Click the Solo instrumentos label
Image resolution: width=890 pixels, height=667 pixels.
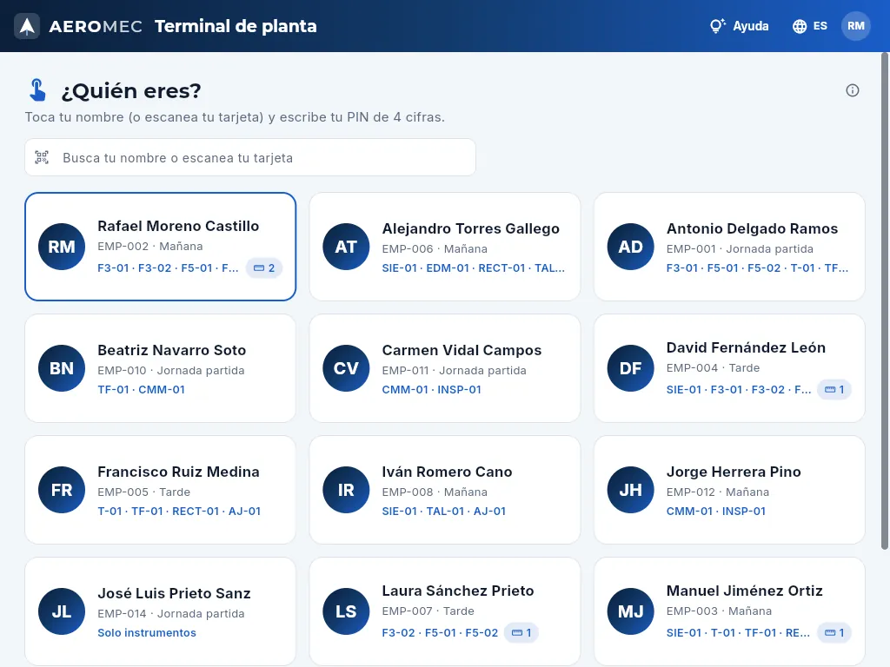click(x=146, y=633)
